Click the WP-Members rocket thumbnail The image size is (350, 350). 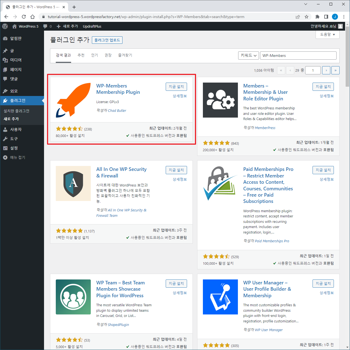click(73, 100)
